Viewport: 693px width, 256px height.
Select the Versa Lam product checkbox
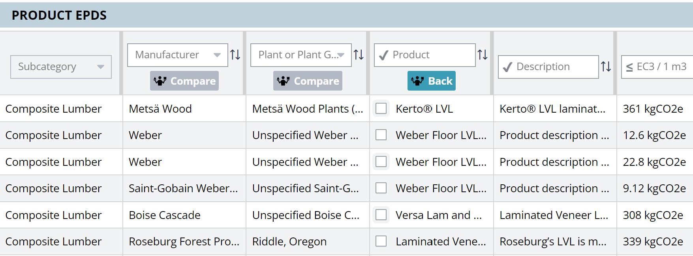(x=381, y=215)
